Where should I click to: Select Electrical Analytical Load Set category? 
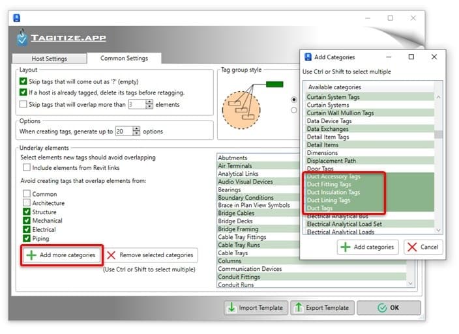370,224
